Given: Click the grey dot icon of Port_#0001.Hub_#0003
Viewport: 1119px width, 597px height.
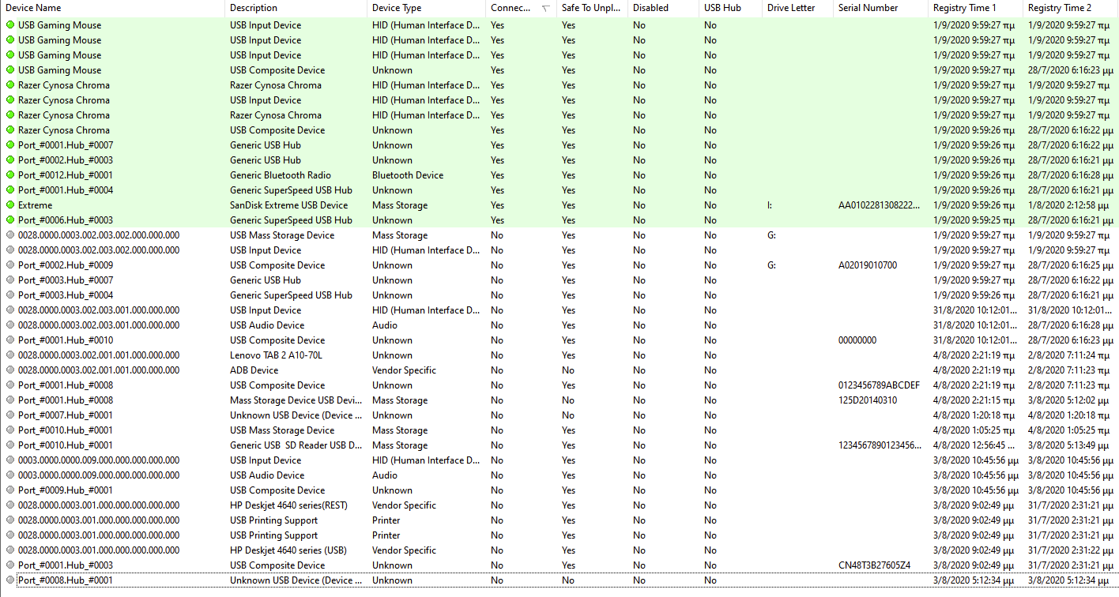Looking at the screenshot, I should click(10, 565).
